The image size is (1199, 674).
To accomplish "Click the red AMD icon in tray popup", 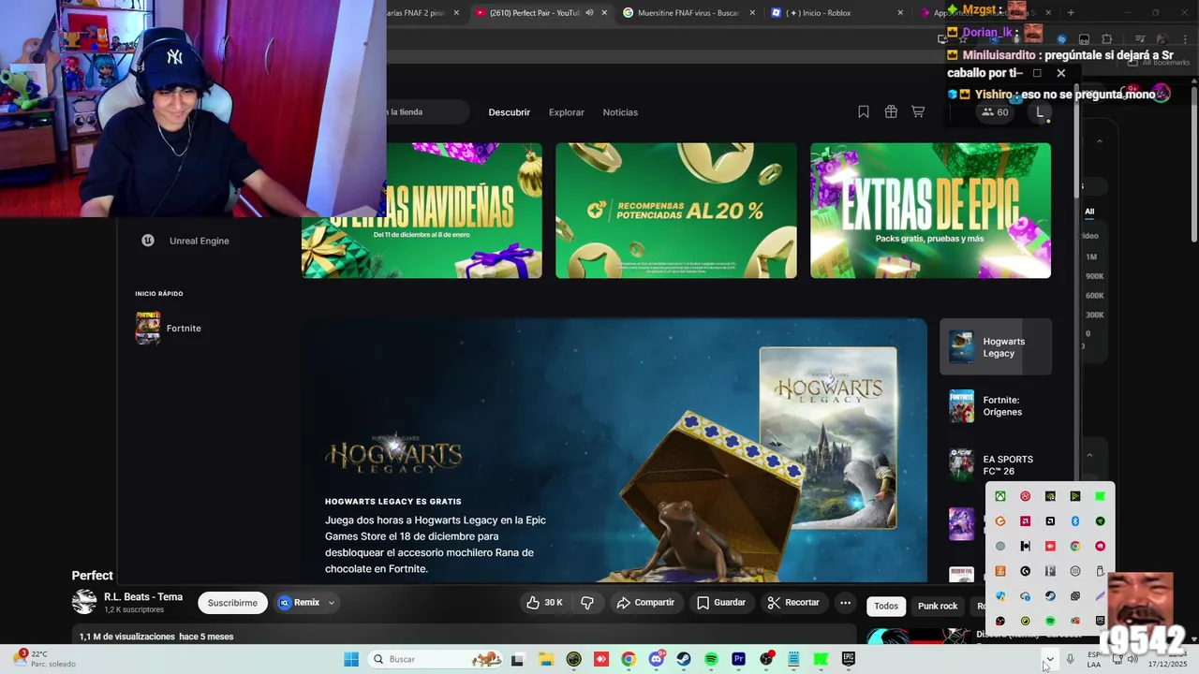I will click(x=1026, y=521).
